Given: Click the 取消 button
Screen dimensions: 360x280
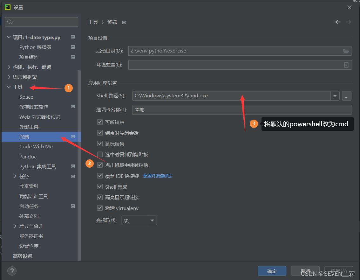Looking at the screenshot, I should click(305, 271).
